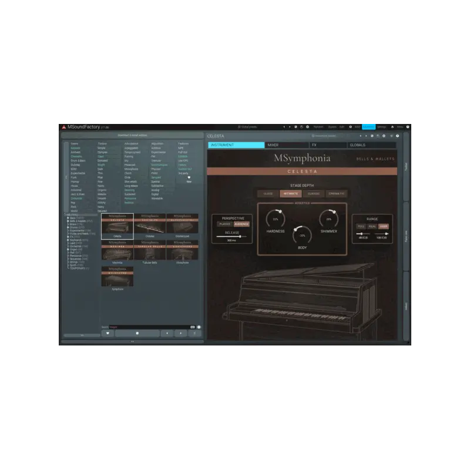Click next preset arrow below search
470x470 pixels.
coord(181,333)
